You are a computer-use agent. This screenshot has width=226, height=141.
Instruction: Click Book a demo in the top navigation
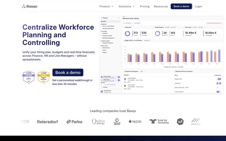click(x=181, y=6)
